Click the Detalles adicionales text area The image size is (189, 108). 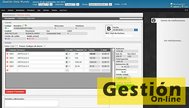32,103
